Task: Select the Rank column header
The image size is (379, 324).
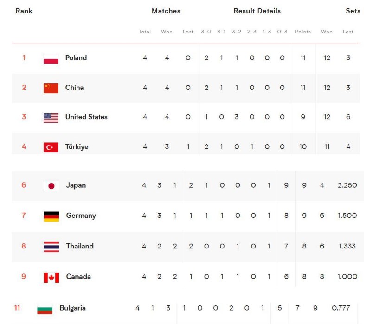Action: coord(24,11)
